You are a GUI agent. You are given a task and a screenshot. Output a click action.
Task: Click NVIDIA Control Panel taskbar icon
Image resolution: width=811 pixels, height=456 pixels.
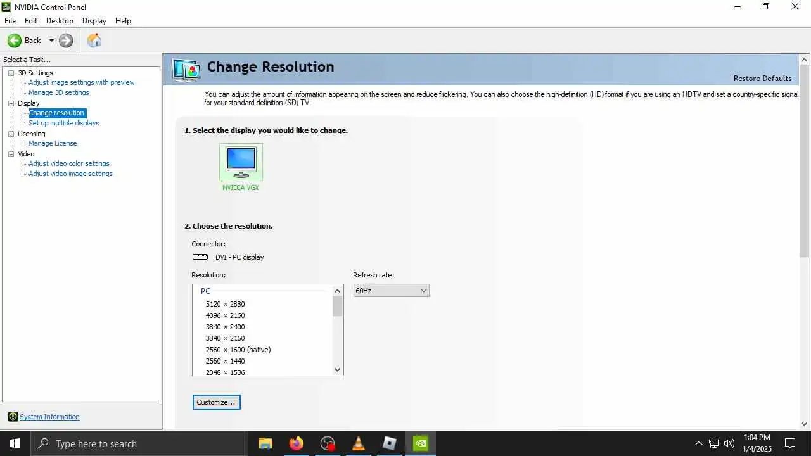click(x=421, y=443)
